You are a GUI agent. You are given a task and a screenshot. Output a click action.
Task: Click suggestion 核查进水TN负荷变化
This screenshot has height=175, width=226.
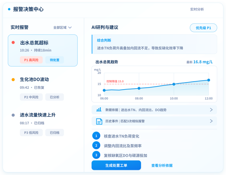pos(122,136)
